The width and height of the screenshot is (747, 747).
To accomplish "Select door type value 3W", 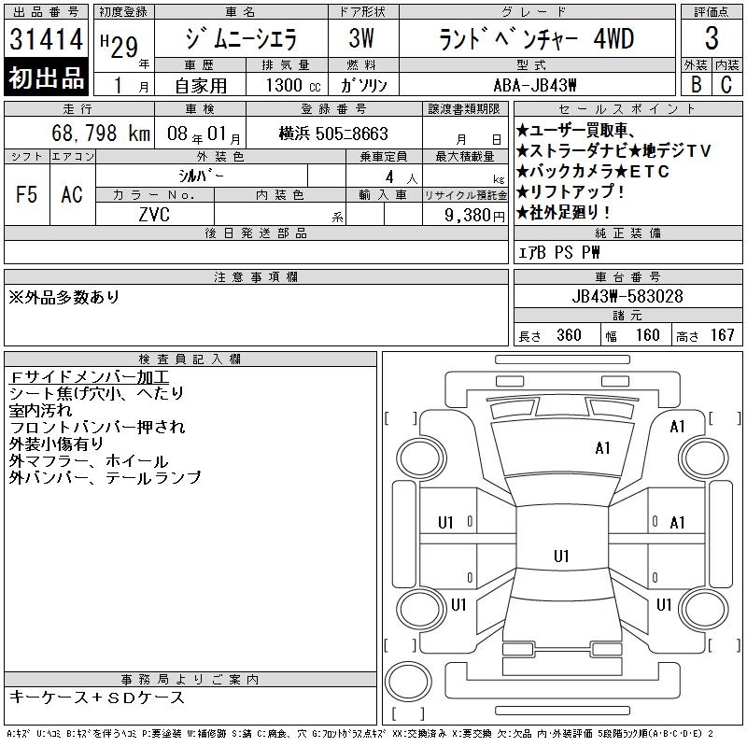I will pos(361,38).
